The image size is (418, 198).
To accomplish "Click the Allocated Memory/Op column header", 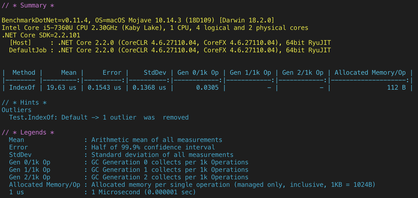I will (x=370, y=72).
